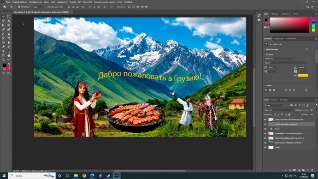Toggle layer filtering on/off switch

click(x=316, y=105)
